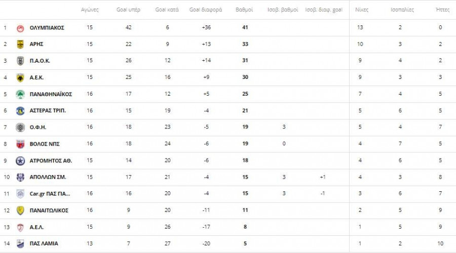456x253 pixels.
Task: Click the Ισοπαλίες column header
Action: [x=403, y=10]
